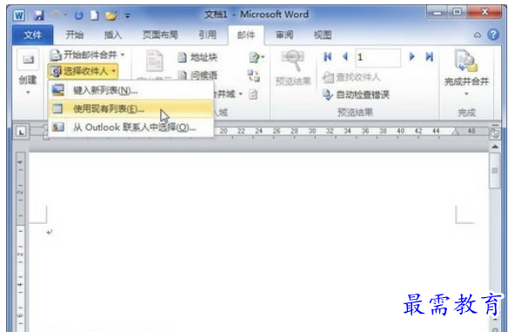Screen dimensions: 509x332
Task: Toggle the ruler button above the scrollbar
Action: (x=495, y=133)
